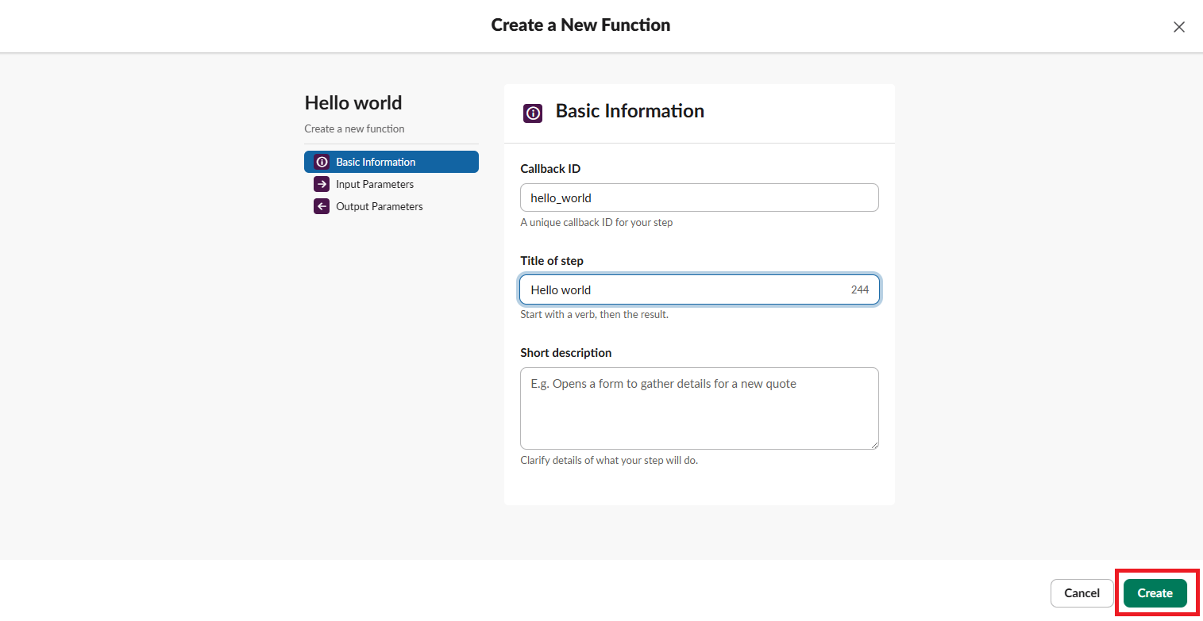Click the Short description text area
The height and width of the screenshot is (621, 1203).
click(699, 408)
